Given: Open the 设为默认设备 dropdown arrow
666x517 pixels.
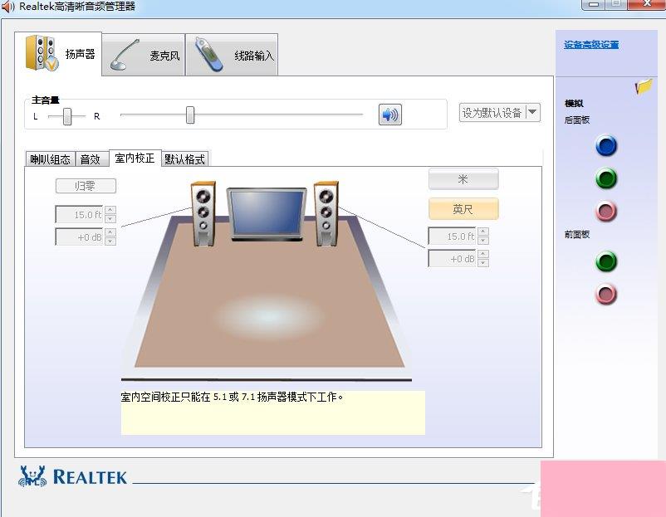Looking at the screenshot, I should click(x=532, y=113).
